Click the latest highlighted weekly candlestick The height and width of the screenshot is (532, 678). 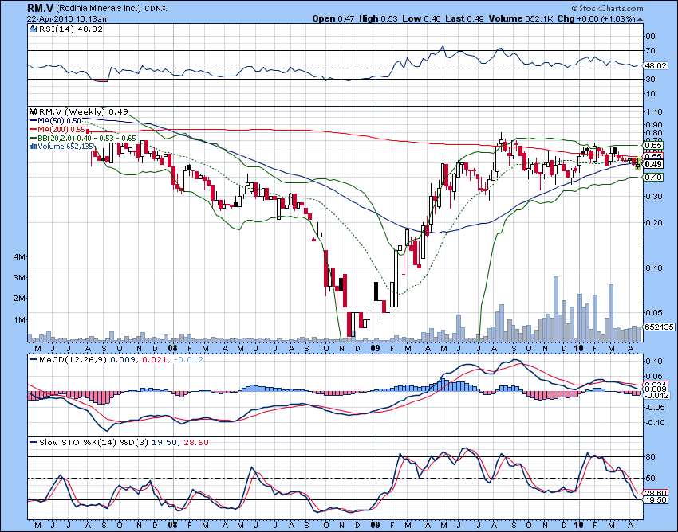coord(638,163)
